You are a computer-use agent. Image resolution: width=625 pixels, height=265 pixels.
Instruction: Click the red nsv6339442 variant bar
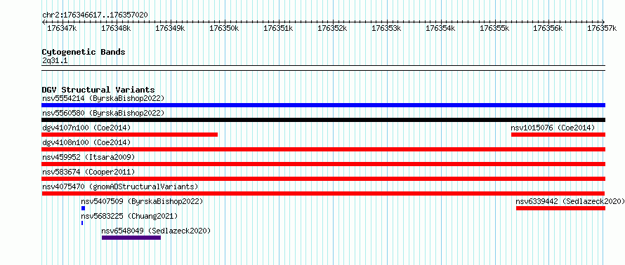(561, 208)
